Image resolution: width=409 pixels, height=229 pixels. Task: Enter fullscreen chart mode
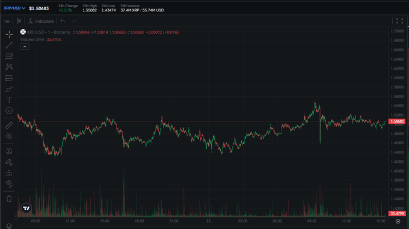399,21
